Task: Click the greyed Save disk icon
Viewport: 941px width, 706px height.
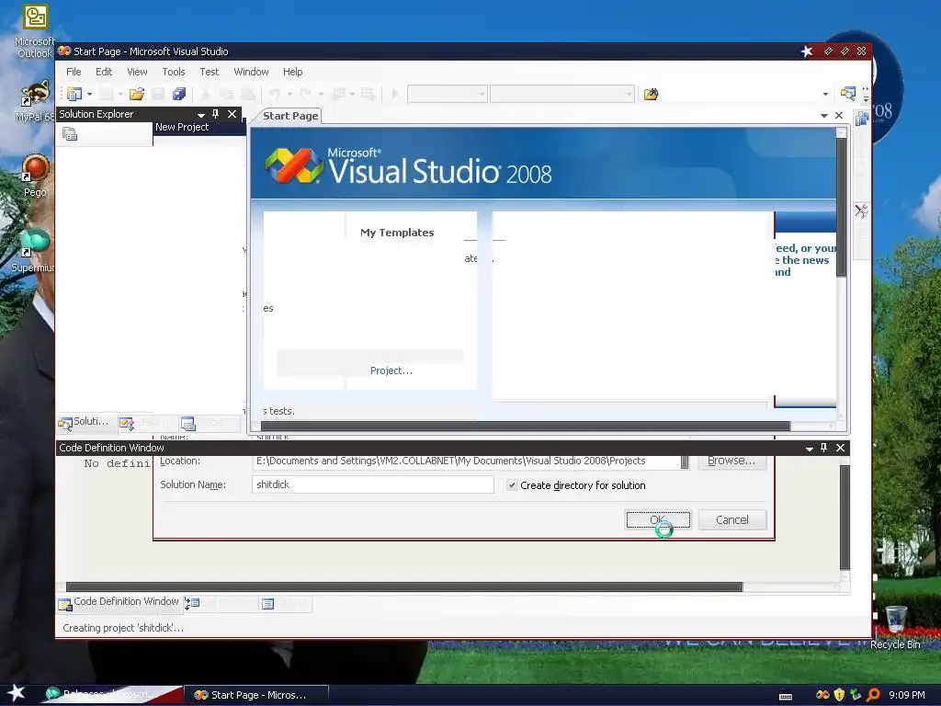Action: coord(158,94)
